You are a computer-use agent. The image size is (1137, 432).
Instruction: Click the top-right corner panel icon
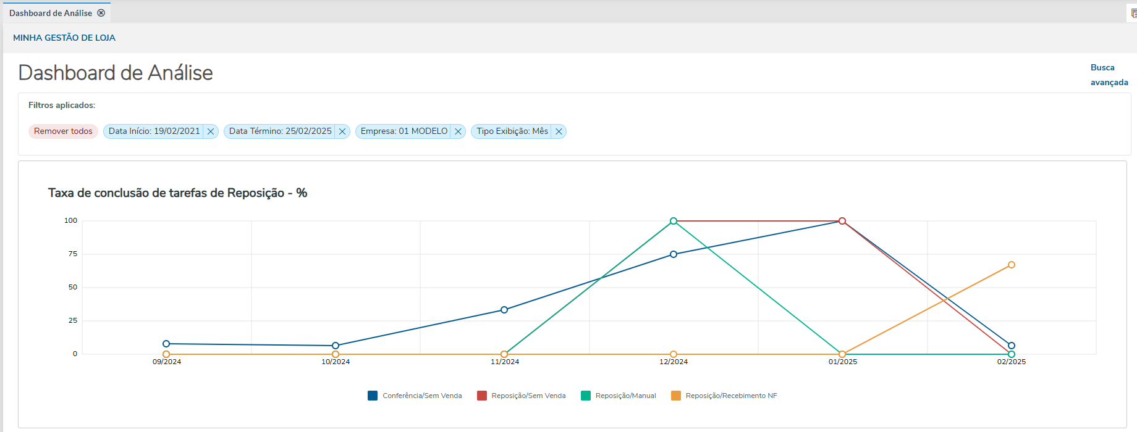1133,13
